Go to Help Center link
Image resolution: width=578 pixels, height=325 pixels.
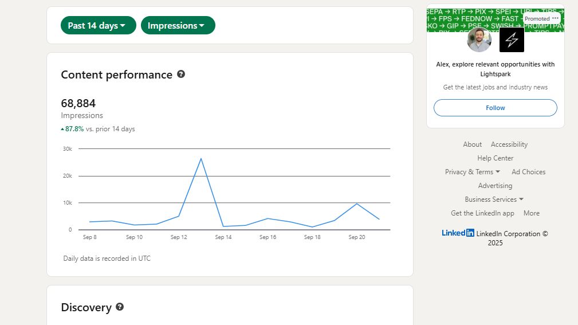[496, 158]
